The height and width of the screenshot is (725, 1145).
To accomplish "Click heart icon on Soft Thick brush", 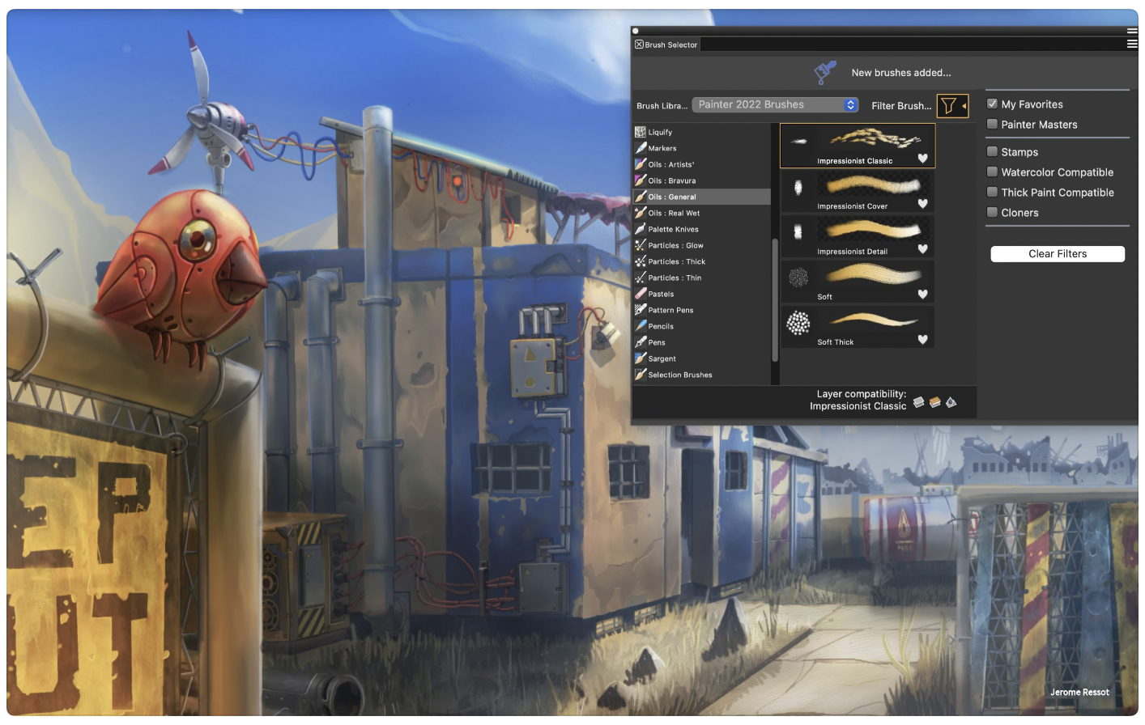I will [x=922, y=340].
